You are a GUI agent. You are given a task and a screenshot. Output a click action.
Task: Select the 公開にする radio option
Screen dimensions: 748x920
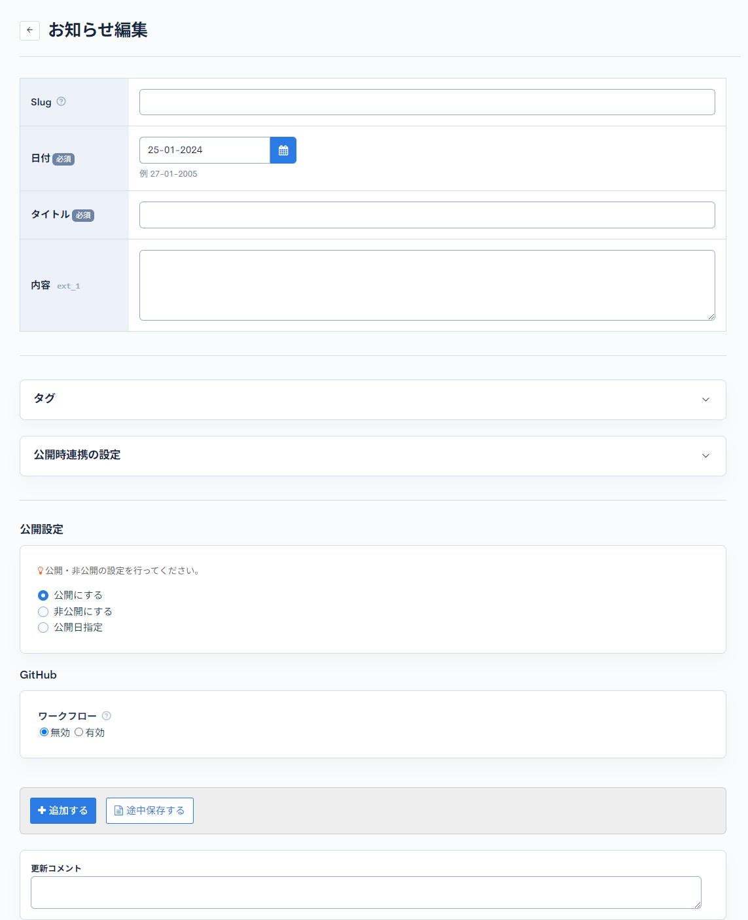pyautogui.click(x=43, y=595)
